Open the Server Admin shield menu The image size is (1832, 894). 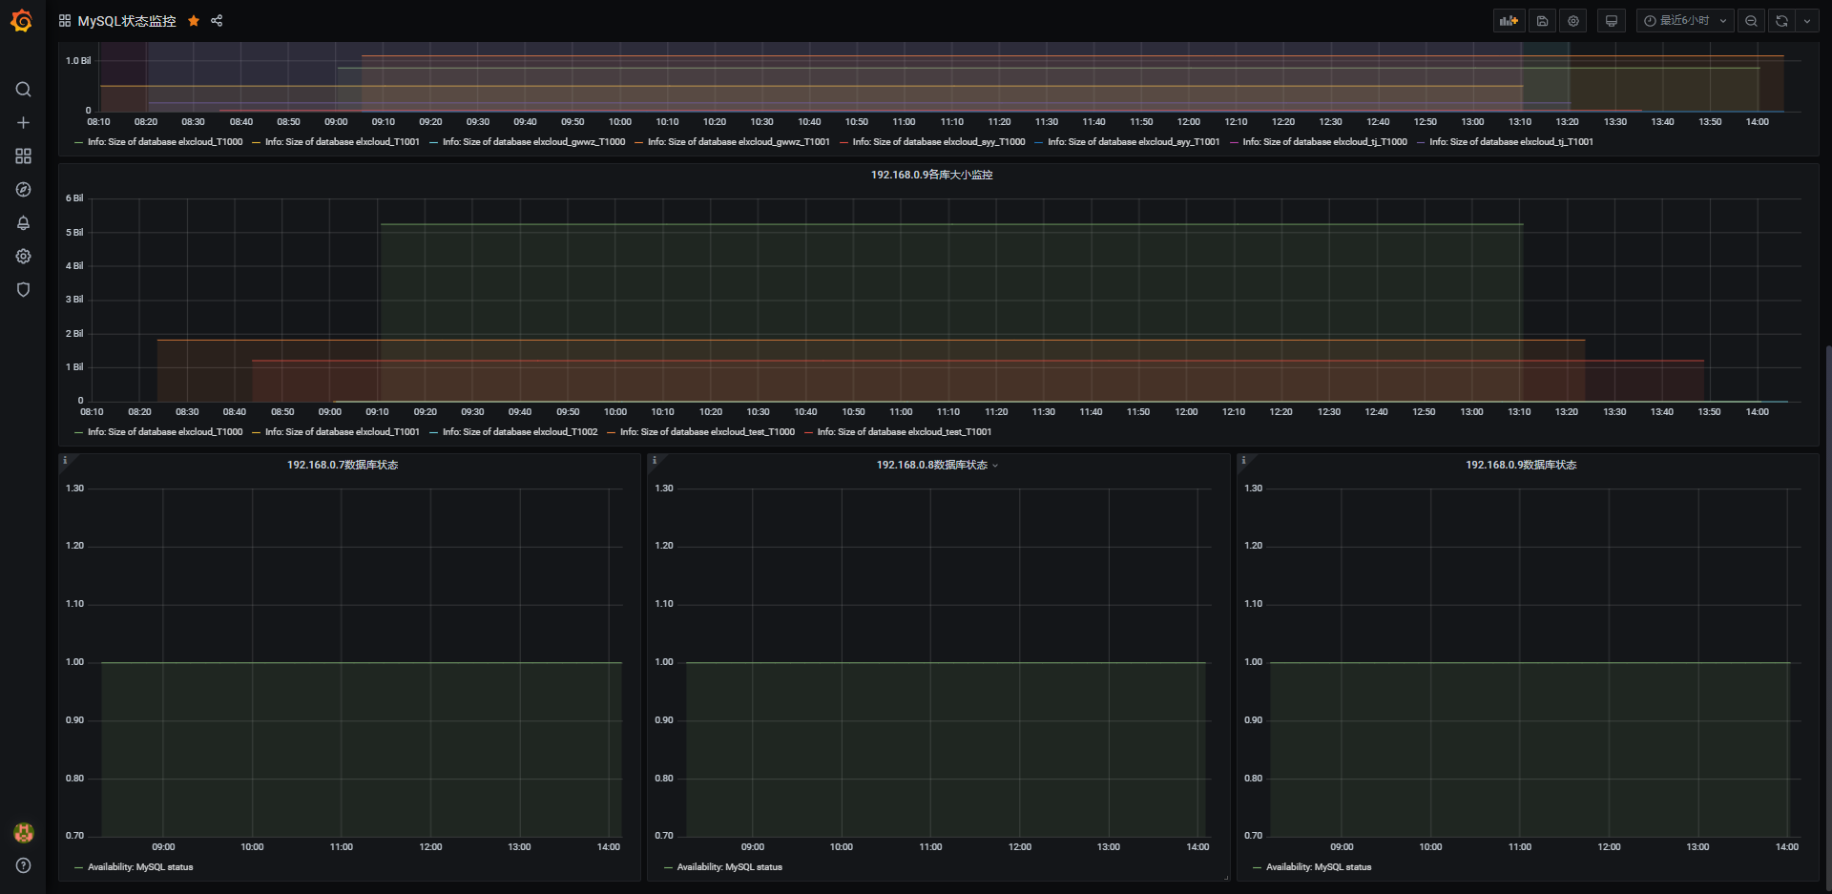[24, 290]
